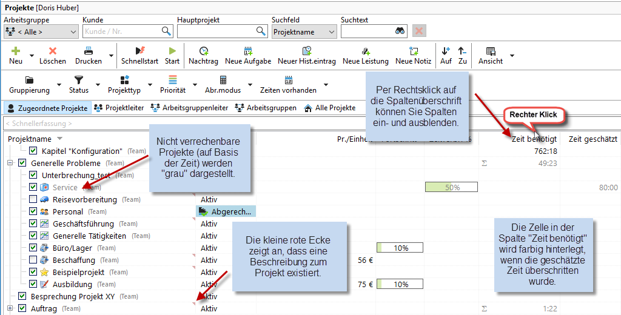This screenshot has width=621, height=315.
Task: Click the Nachtrag toolbar icon
Action: pyautogui.click(x=203, y=51)
